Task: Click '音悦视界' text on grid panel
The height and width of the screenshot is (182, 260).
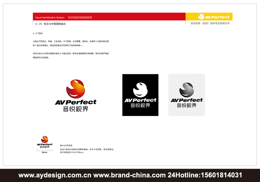Action: point(187,105)
